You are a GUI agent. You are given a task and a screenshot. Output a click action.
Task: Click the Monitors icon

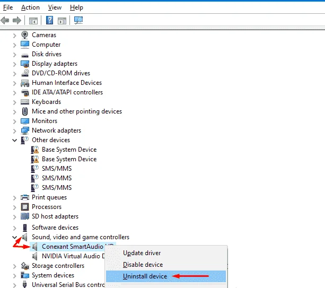pos(25,121)
